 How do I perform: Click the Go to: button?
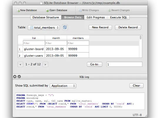[x=94, y=64]
